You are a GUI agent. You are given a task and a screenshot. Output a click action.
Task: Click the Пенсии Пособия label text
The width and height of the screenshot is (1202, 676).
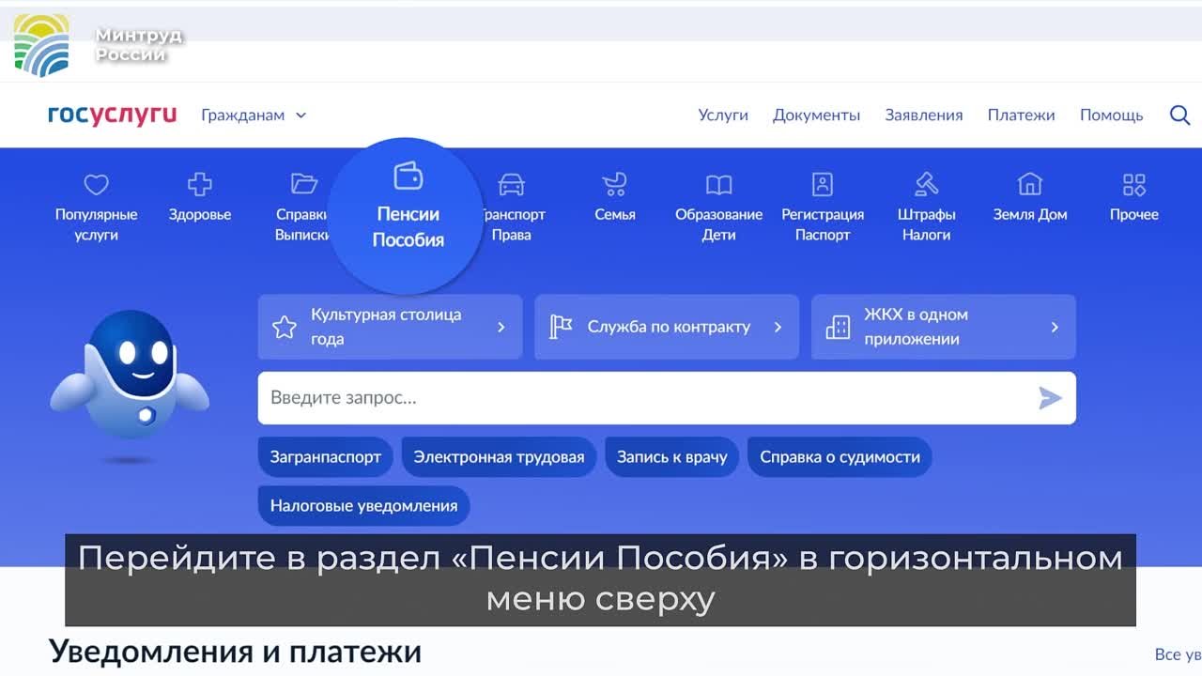point(408,226)
